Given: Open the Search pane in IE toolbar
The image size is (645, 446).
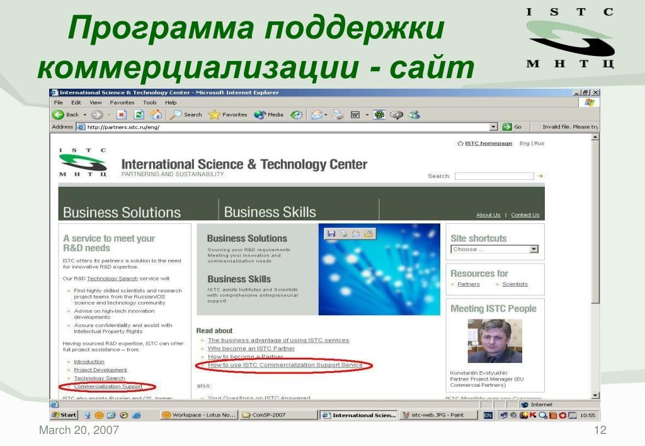Looking at the screenshot, I should pos(186,114).
